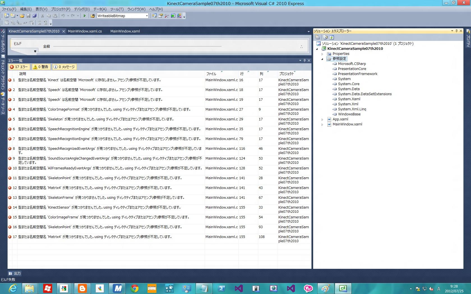The height and width of the screenshot is (294, 471).
Task: Open the Solution Explorer window options dropdown
Action: point(452,31)
